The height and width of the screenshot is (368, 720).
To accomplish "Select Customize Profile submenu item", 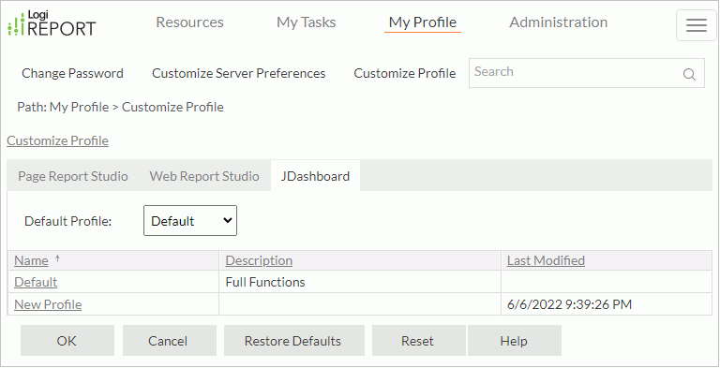I will [405, 73].
